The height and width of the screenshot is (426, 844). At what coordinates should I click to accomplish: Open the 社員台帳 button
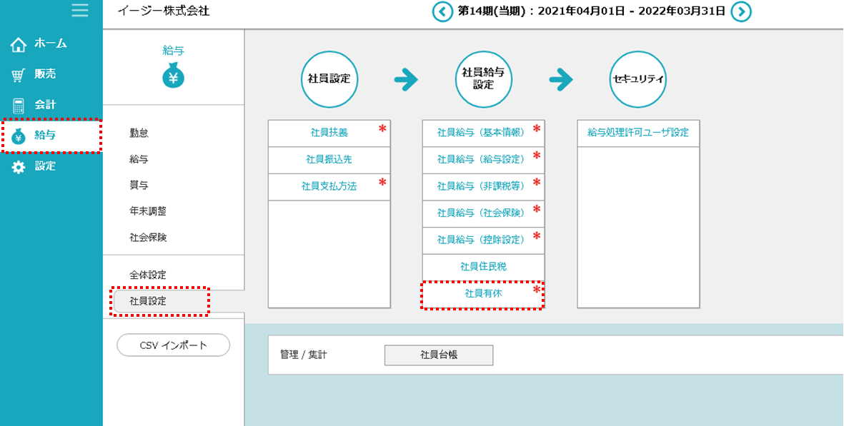point(439,355)
